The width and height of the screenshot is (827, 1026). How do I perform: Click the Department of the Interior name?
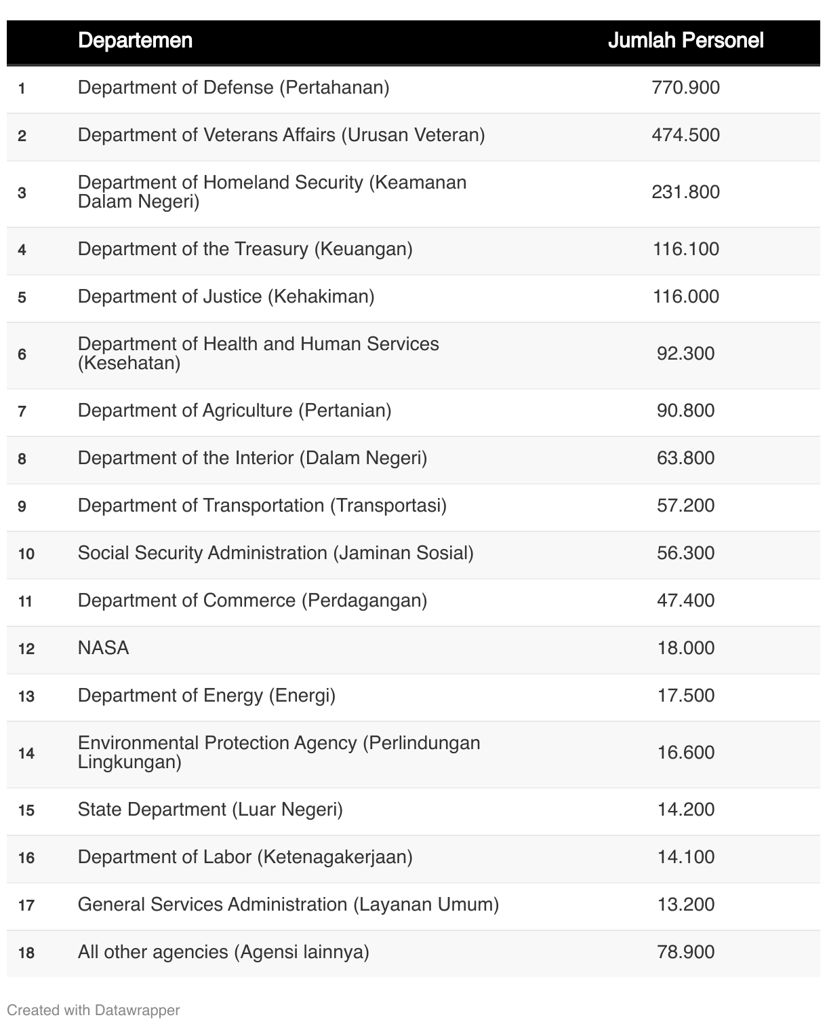pyautogui.click(x=252, y=458)
